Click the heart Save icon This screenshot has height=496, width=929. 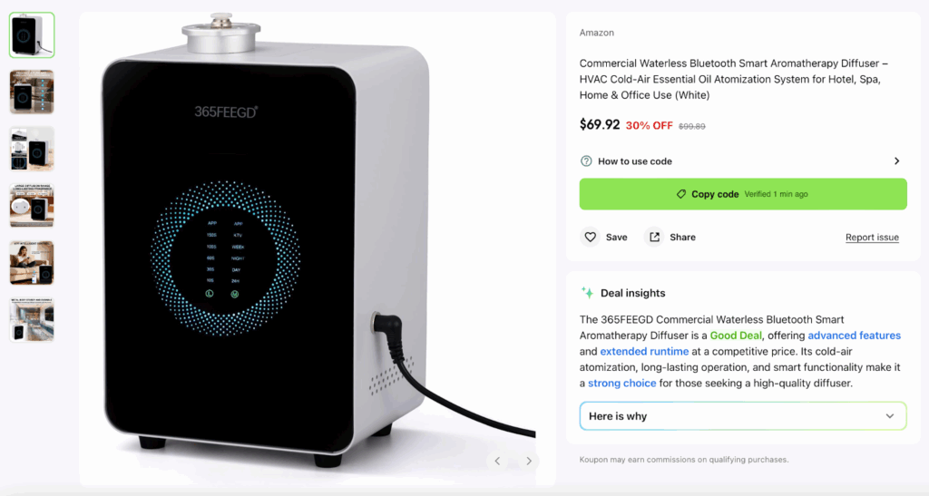point(590,238)
